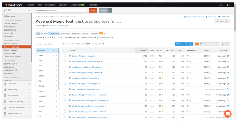This screenshot has height=121, width=238.
Task: Add 'best teething toys for puppies' via plus icon
Action: pos(70,56)
